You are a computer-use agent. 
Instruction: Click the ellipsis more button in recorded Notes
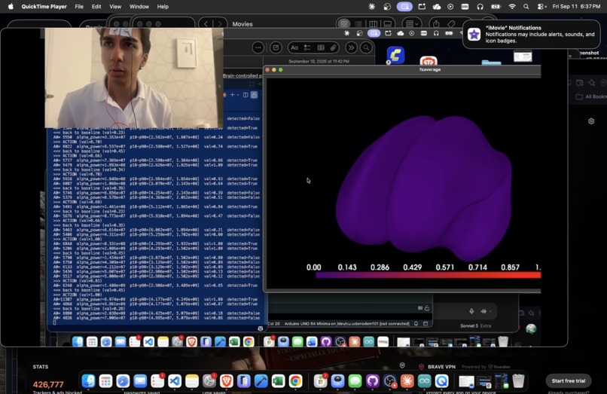(x=258, y=47)
